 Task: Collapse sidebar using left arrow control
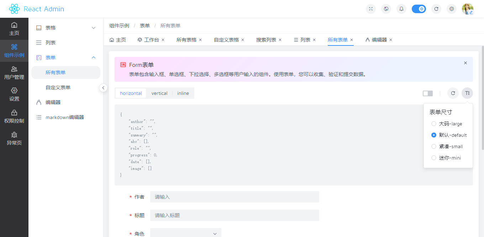point(103,88)
